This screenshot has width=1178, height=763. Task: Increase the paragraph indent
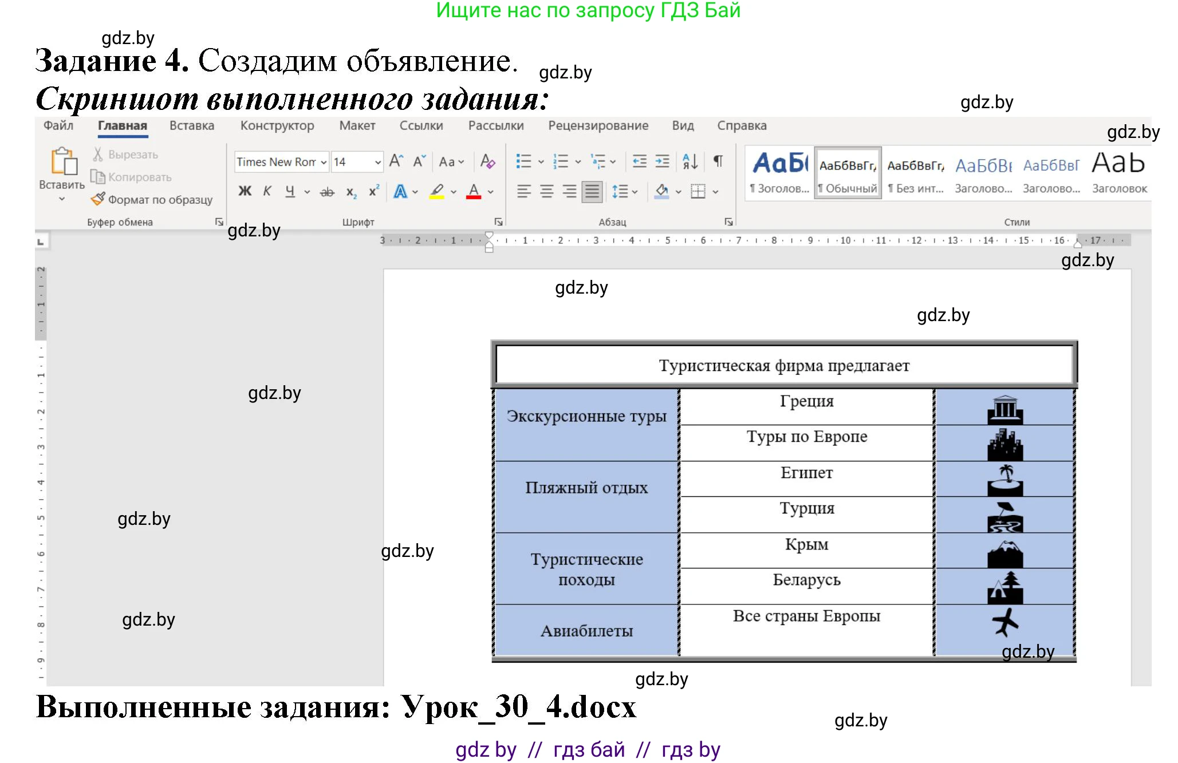pos(661,162)
